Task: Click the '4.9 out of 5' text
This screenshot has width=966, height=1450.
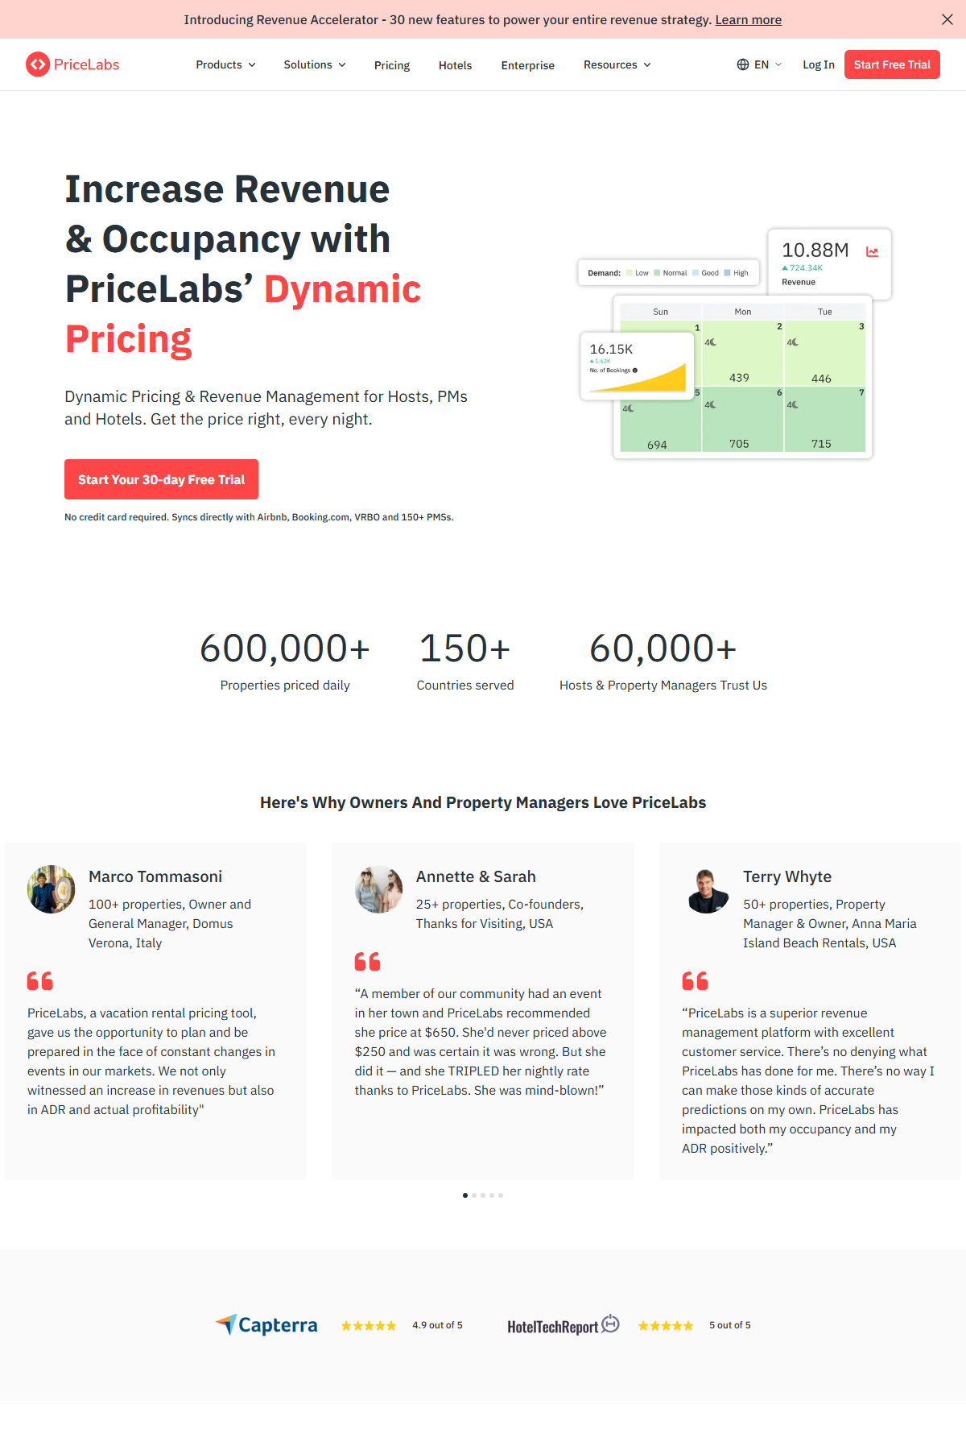Action: 437,1325
